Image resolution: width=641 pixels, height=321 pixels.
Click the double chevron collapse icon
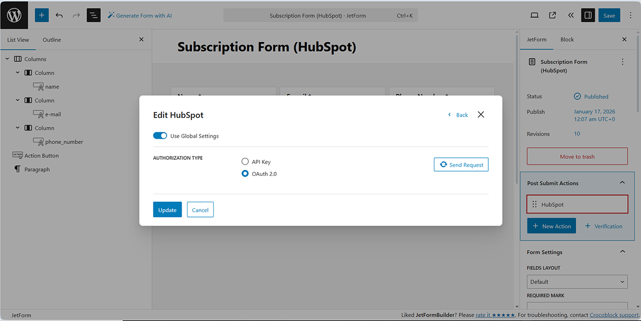(570, 15)
